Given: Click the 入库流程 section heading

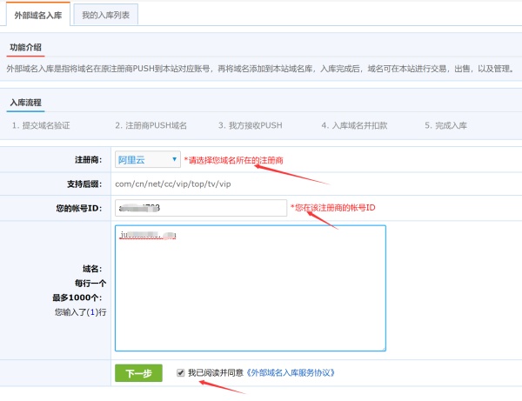Looking at the screenshot, I should click(25, 103).
